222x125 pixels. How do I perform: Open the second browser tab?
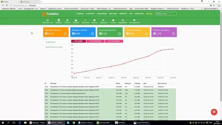[29, 2]
